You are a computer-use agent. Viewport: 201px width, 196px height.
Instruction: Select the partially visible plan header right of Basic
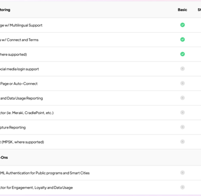click(x=199, y=10)
